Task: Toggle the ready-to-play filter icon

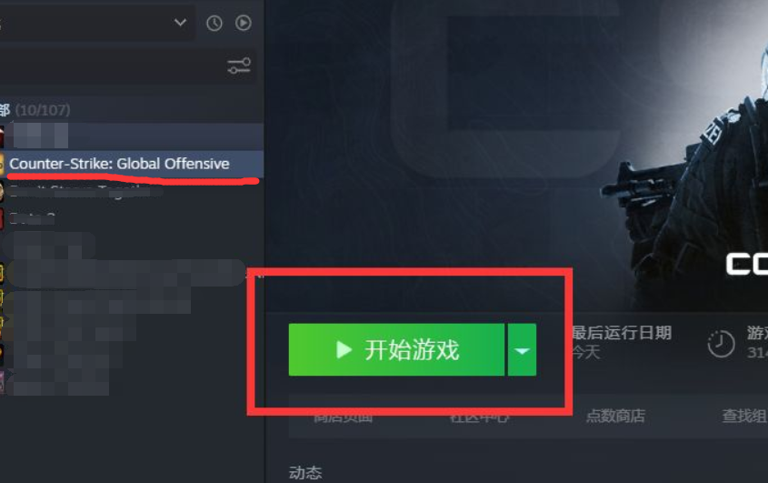Action: [x=244, y=23]
